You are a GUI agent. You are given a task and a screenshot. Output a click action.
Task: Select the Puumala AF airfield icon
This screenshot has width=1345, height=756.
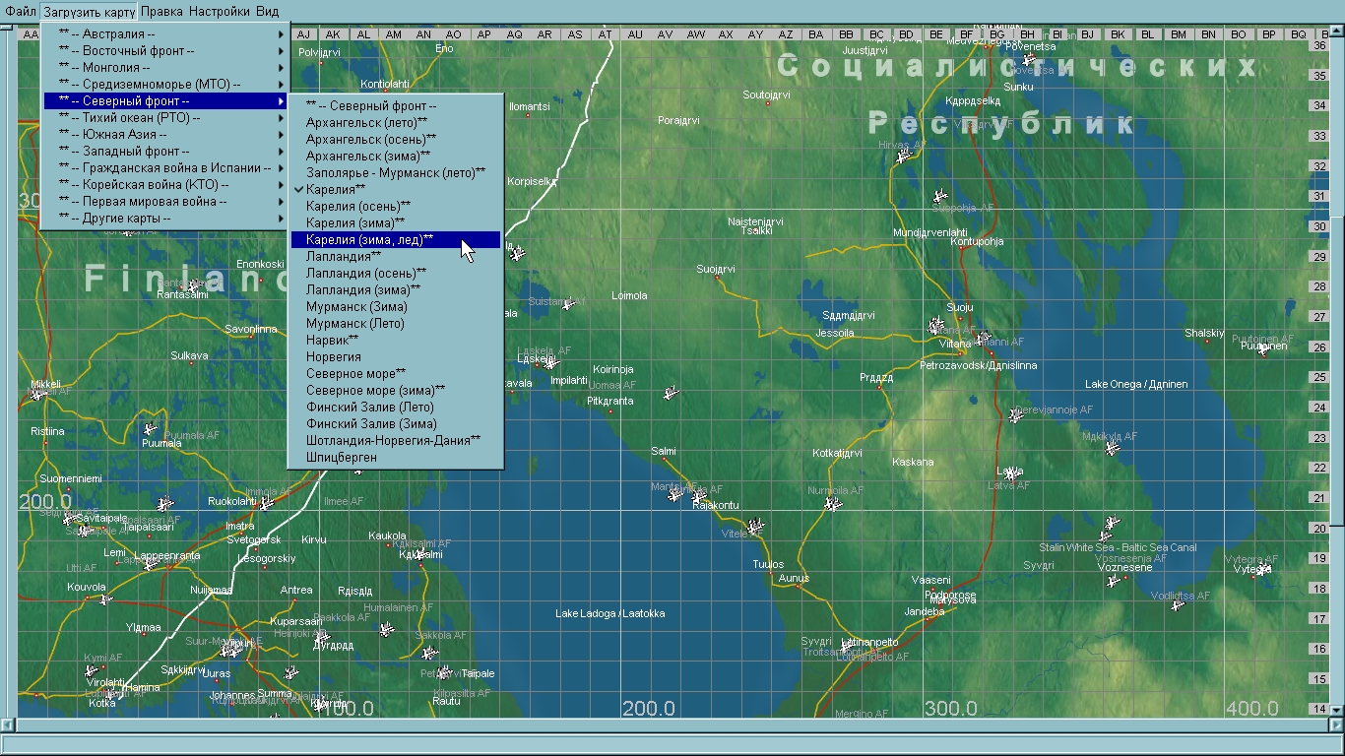[x=150, y=428]
